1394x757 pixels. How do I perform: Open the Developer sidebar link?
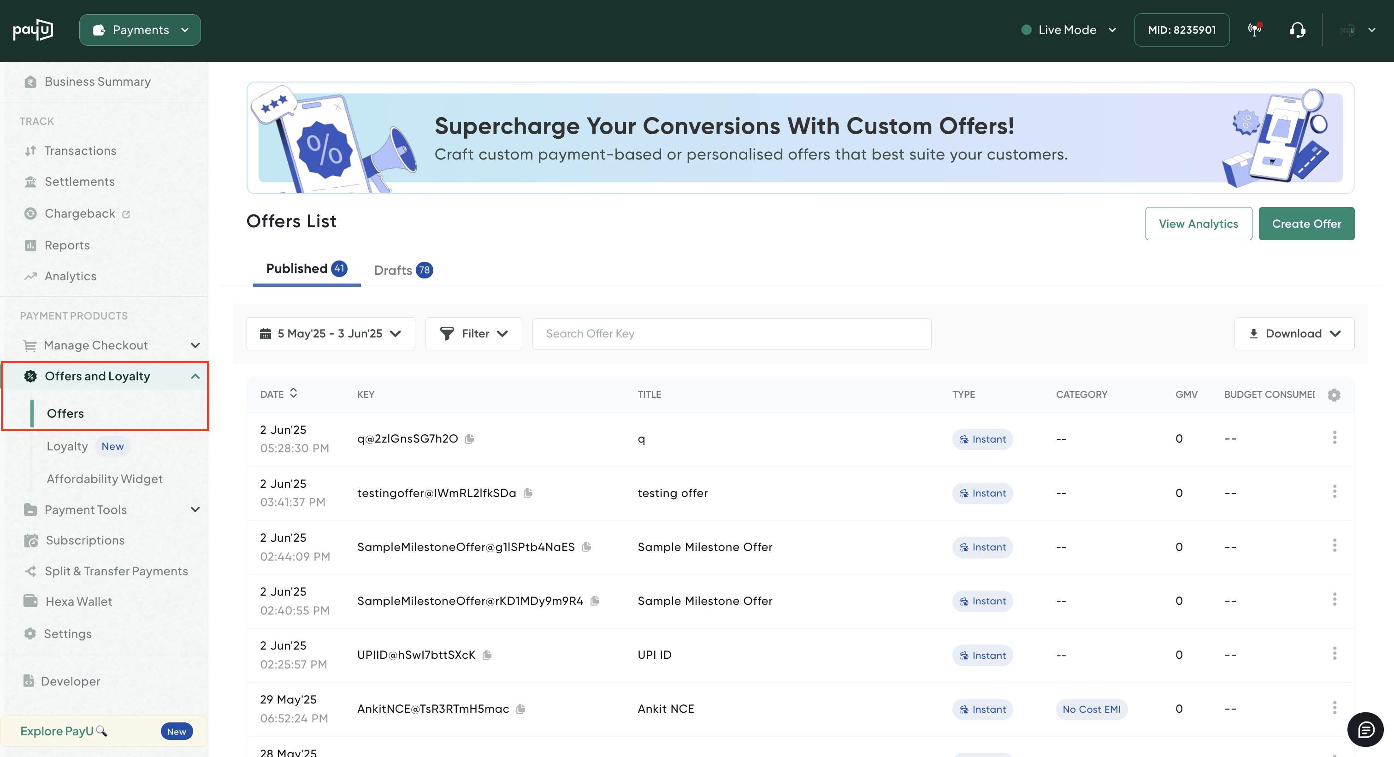pos(71,681)
